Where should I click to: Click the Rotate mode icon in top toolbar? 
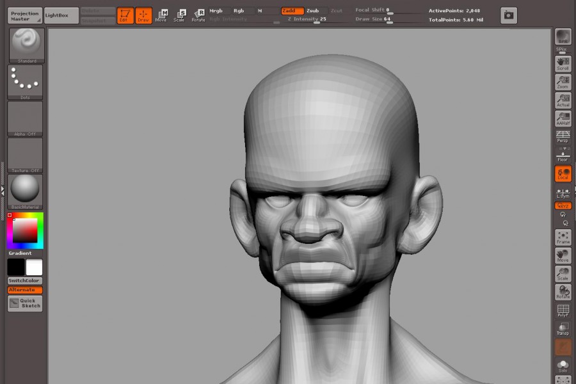click(199, 15)
